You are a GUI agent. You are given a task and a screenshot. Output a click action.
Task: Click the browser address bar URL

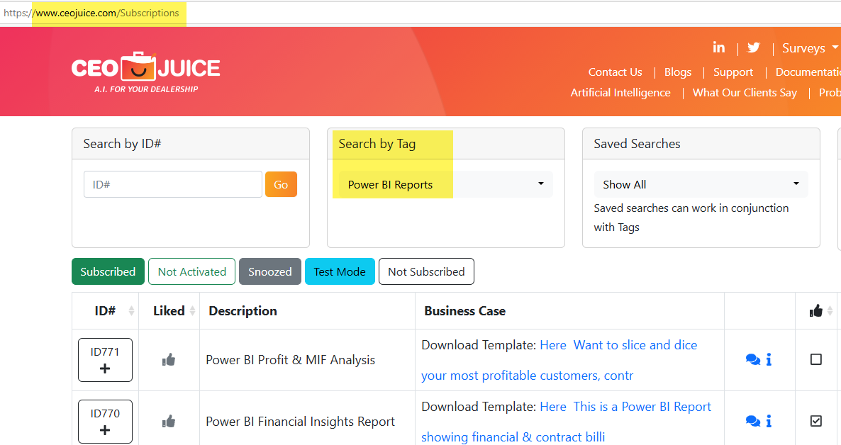pos(91,13)
